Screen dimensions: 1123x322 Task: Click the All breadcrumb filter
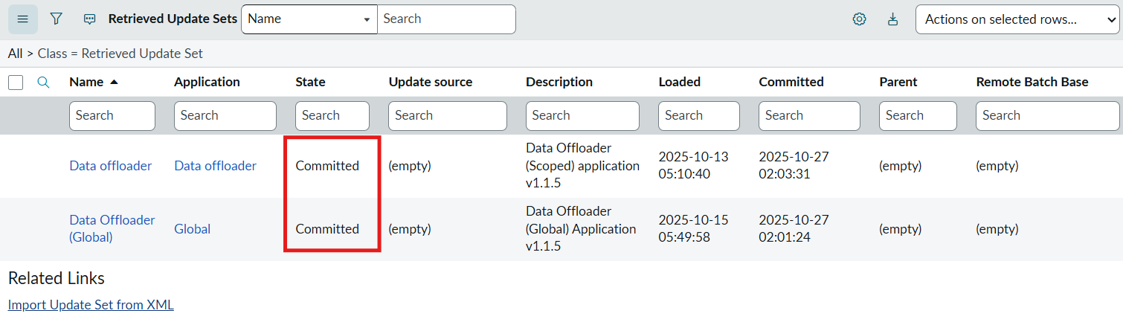[15, 54]
